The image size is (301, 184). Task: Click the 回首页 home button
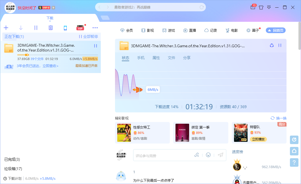tap(275, 30)
